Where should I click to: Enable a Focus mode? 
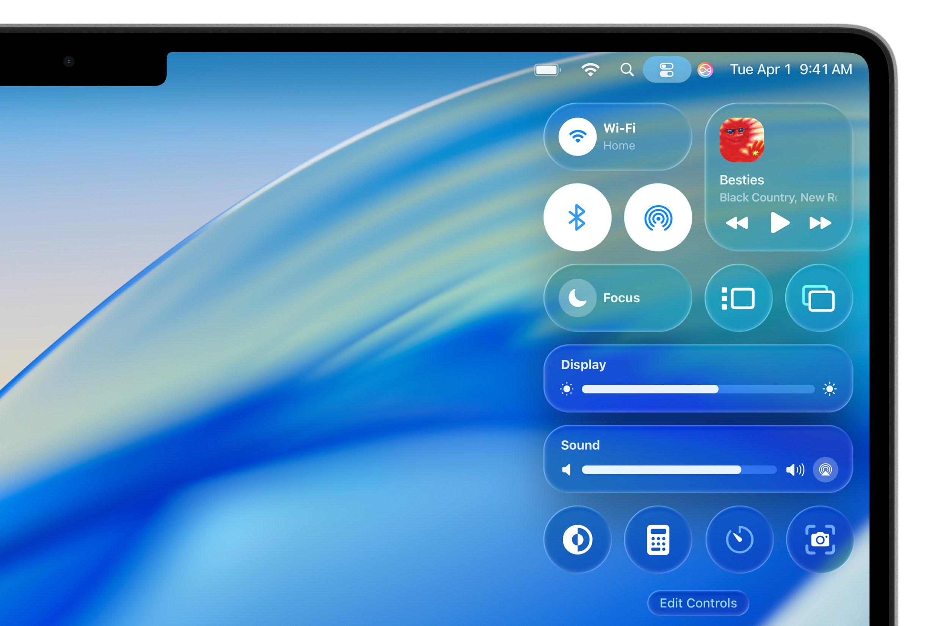(x=617, y=297)
